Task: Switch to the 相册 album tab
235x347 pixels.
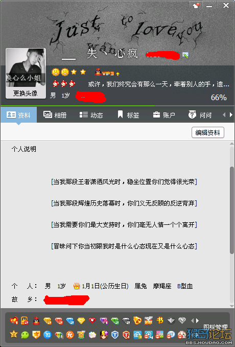Action: [55, 115]
